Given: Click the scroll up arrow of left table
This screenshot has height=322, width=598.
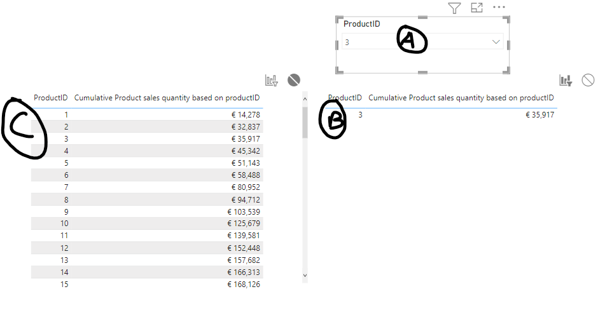Looking at the screenshot, I should [305, 99].
